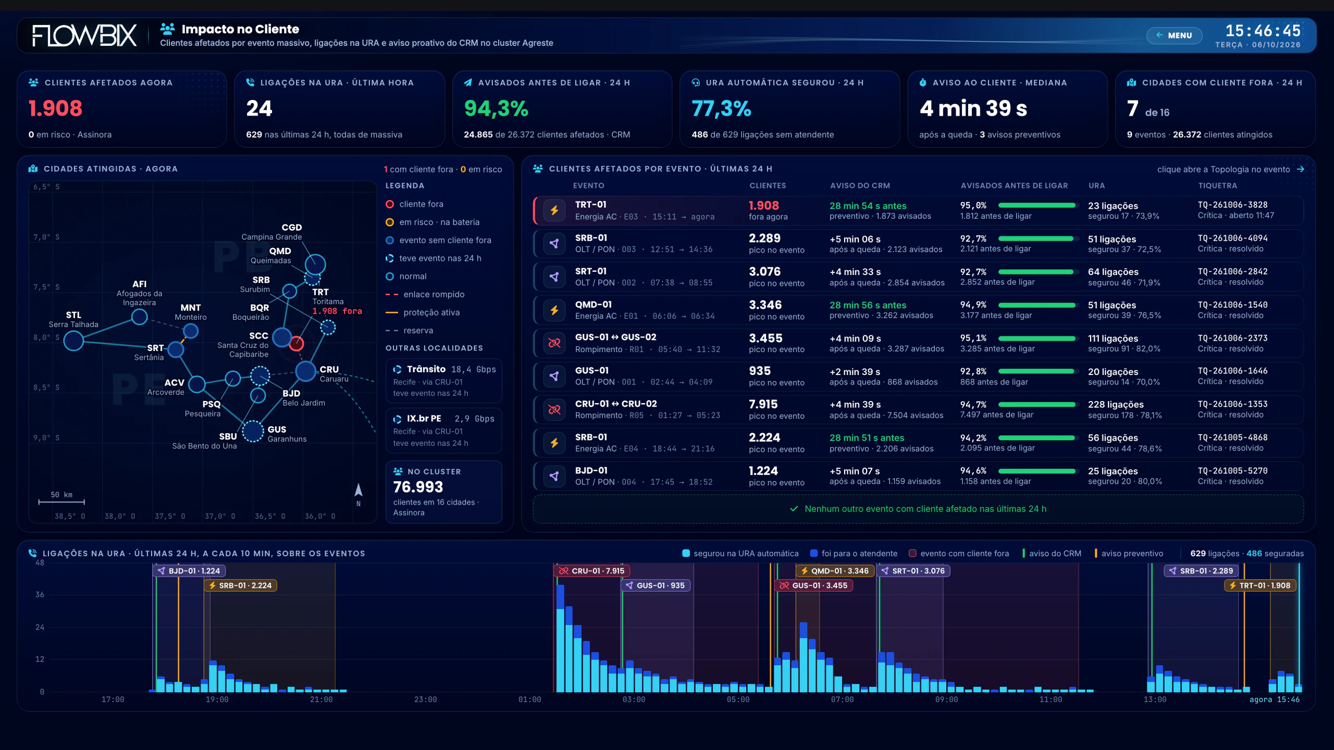Click the MENU back button
Screen dimensions: 1334x750
1174,35
